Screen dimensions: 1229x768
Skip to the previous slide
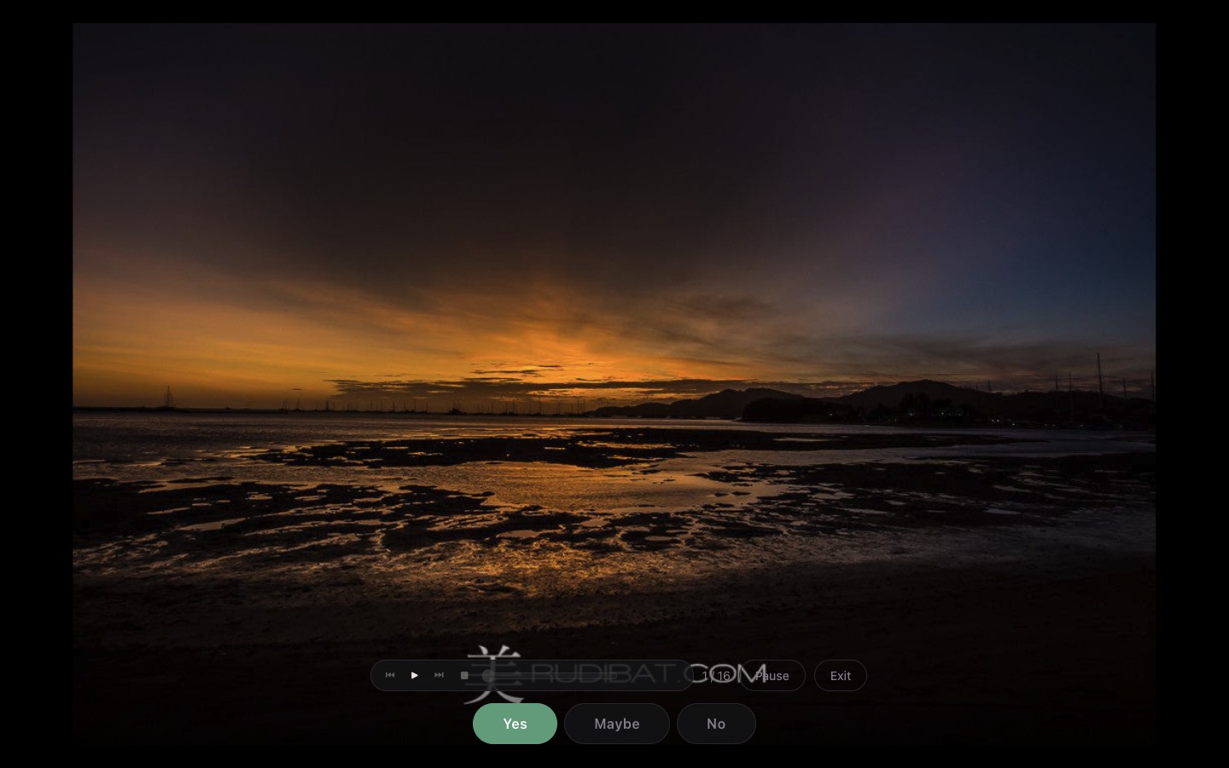click(x=390, y=675)
